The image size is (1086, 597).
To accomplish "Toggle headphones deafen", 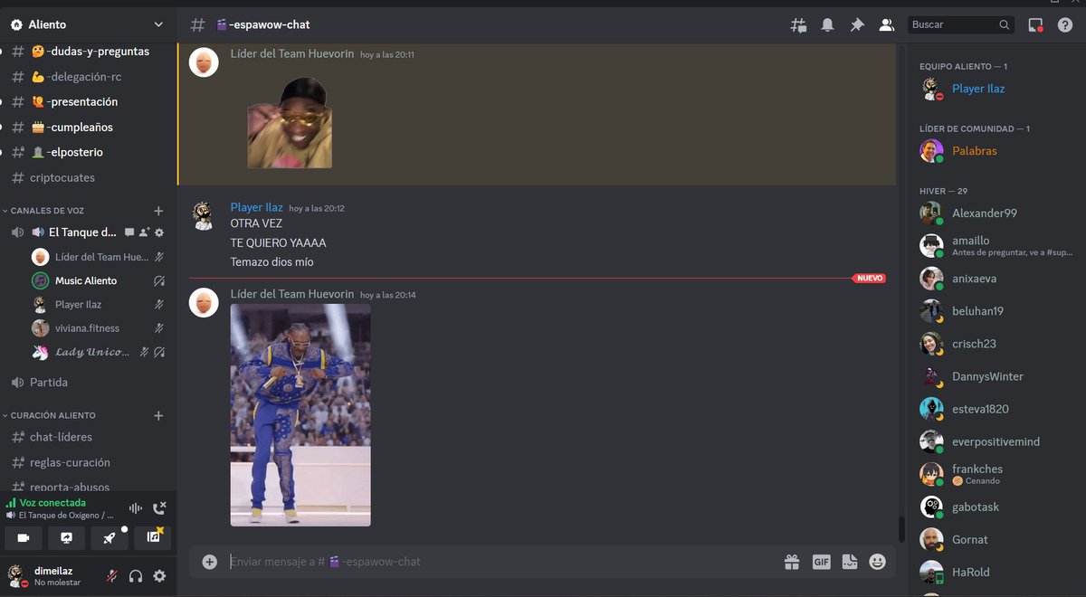I will tap(136, 576).
